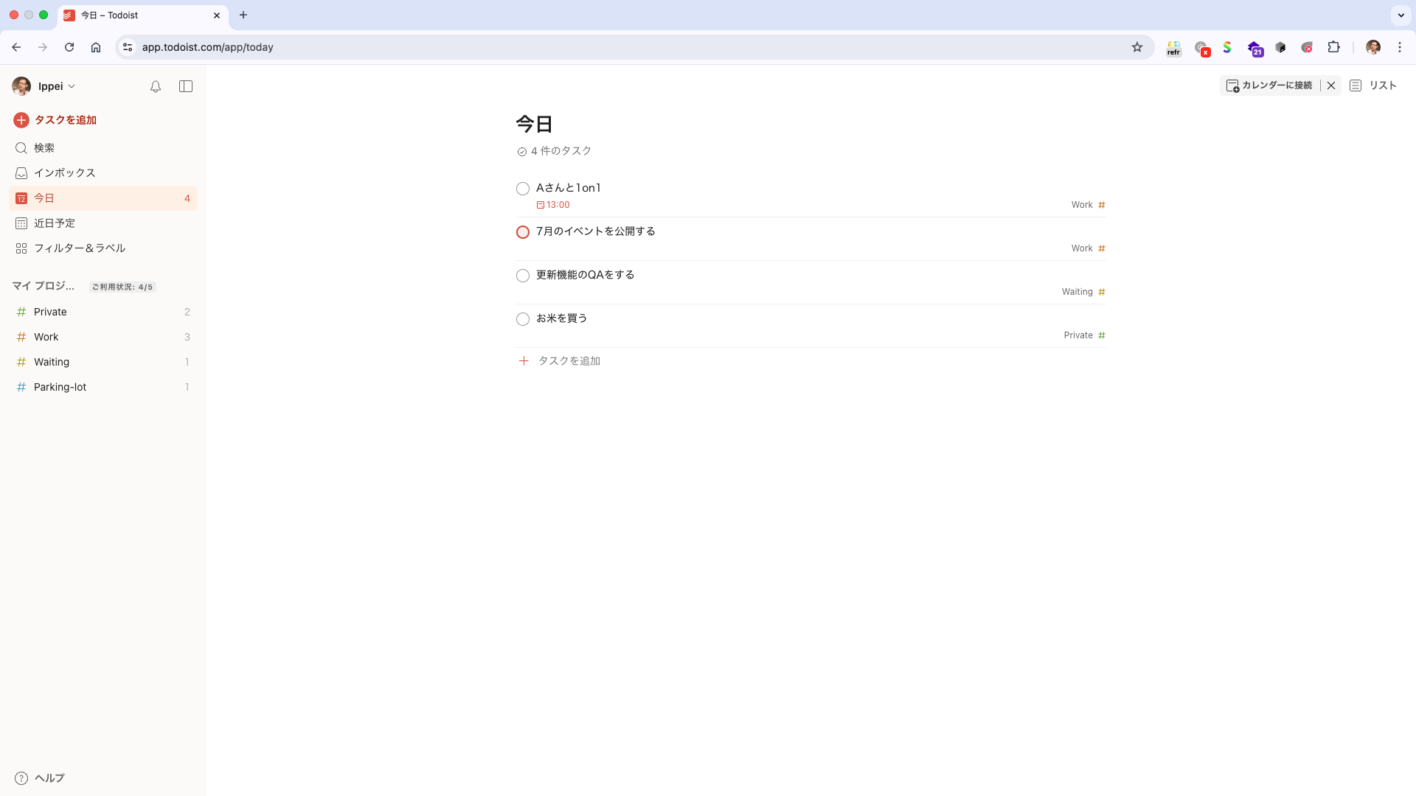Select the 近日予定 (upcoming) calendar icon
Image resolution: width=1416 pixels, height=796 pixels.
click(x=21, y=223)
